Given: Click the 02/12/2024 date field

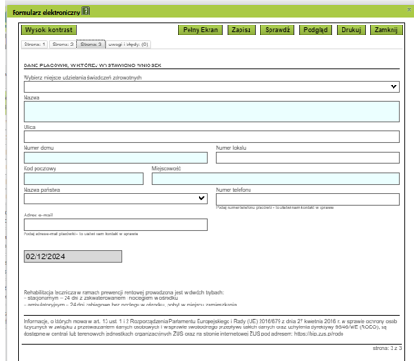Looking at the screenshot, I should [x=73, y=256].
